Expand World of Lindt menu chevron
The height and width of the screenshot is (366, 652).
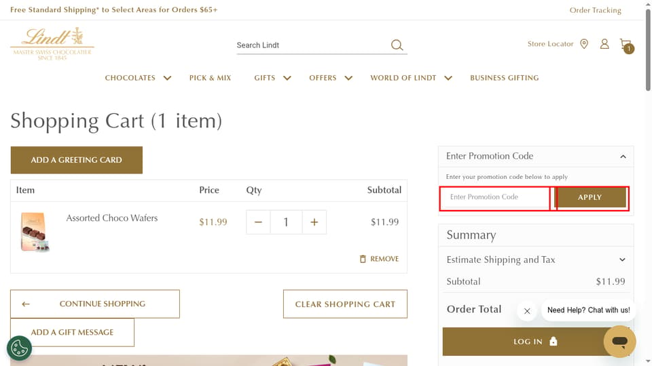448,78
